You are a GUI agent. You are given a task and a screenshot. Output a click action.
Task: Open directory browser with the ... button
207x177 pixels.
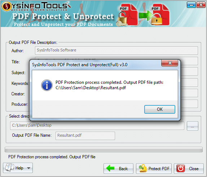[x=192, y=126]
